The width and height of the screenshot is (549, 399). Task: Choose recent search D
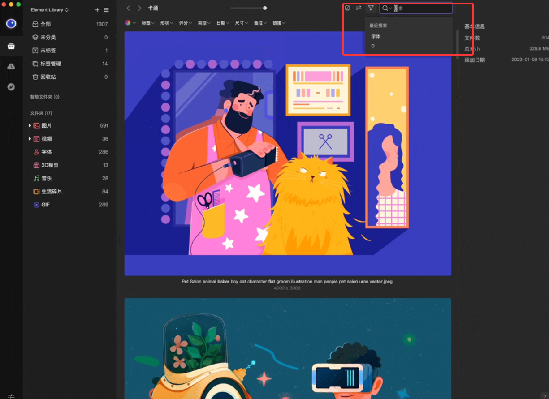coord(373,46)
